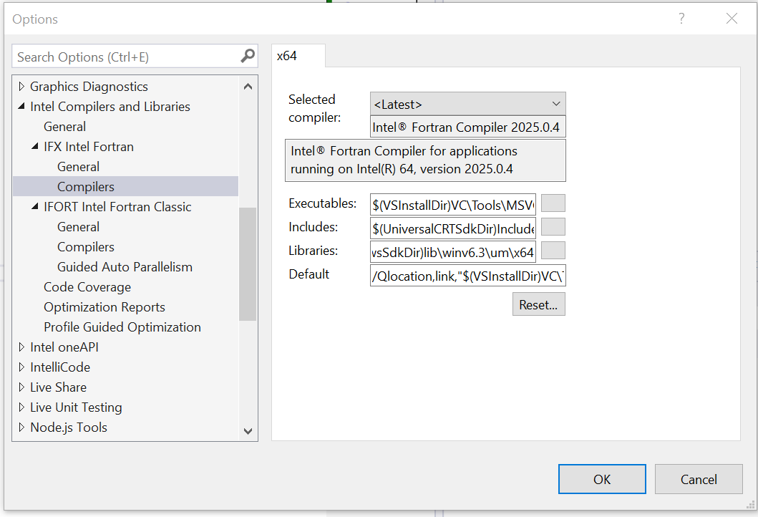The width and height of the screenshot is (758, 517).
Task: Expand the Node.js Tools node
Action: pos(21,427)
